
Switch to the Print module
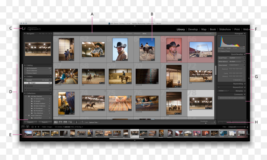[237, 29]
